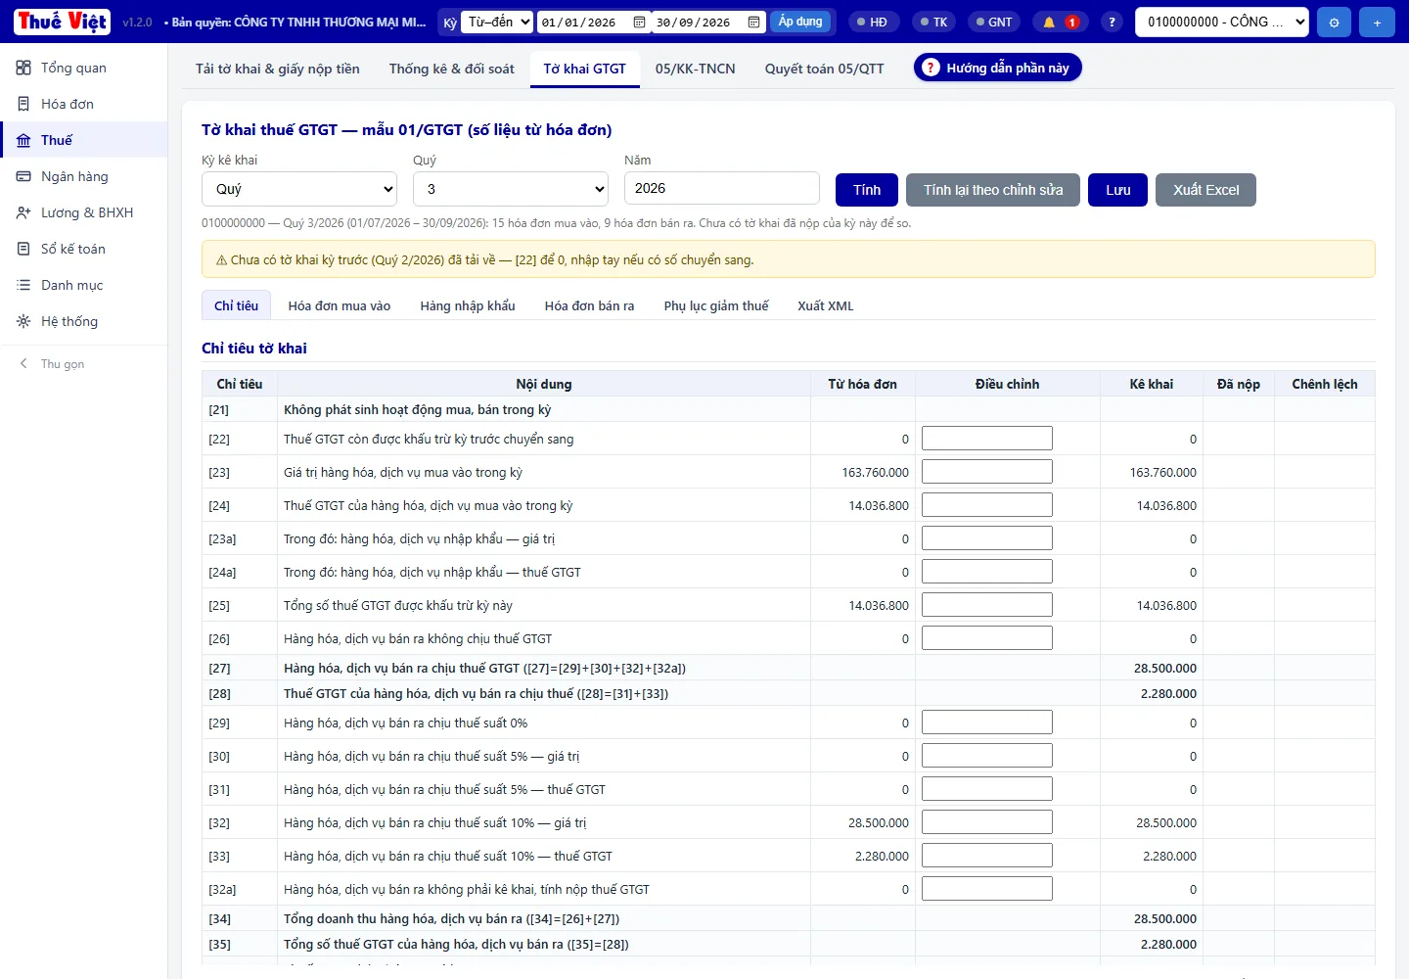Screen dimensions: 1409x979
Task: Click the Tính button
Action: pos(867,190)
